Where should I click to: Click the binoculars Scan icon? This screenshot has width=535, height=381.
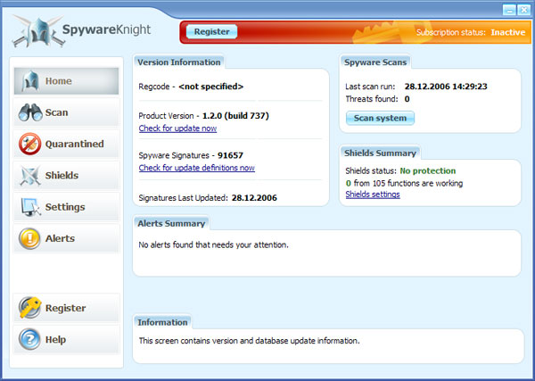[30, 112]
